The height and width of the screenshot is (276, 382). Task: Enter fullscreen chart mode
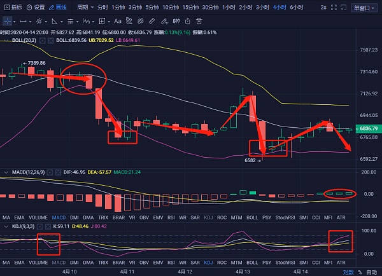[x=334, y=8]
